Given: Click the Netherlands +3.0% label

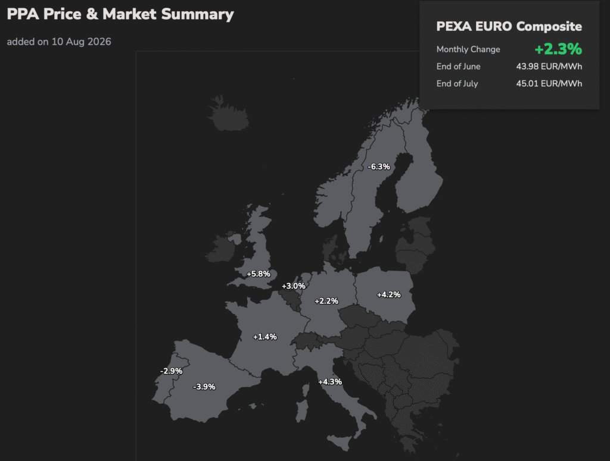Looking at the screenshot, I should click(293, 286).
